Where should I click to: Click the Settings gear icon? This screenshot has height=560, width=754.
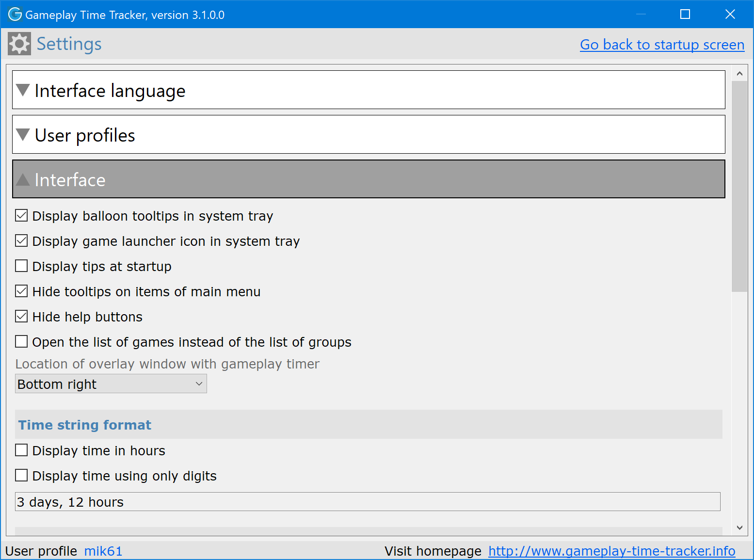(x=19, y=44)
